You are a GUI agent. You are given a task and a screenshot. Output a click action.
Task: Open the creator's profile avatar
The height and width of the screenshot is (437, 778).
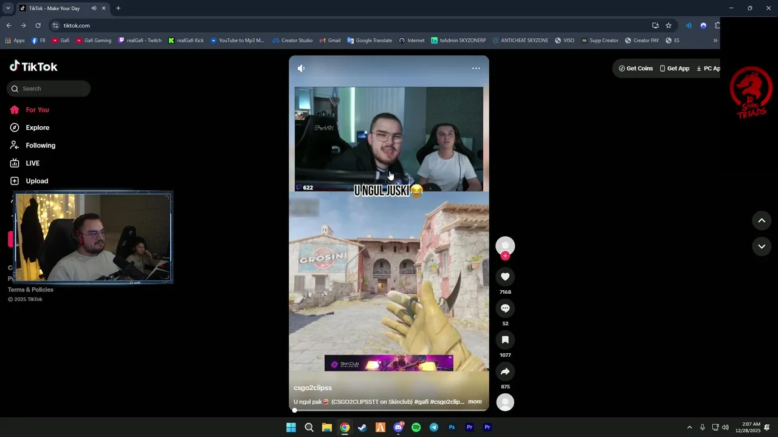coord(505,245)
